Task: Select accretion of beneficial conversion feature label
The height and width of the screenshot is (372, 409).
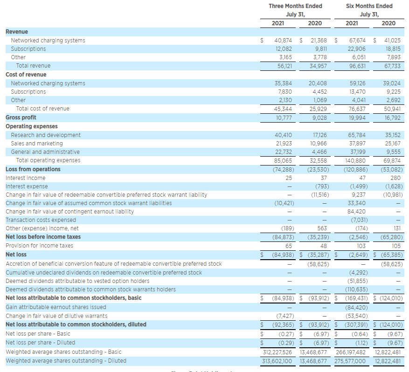Action: pos(114,264)
